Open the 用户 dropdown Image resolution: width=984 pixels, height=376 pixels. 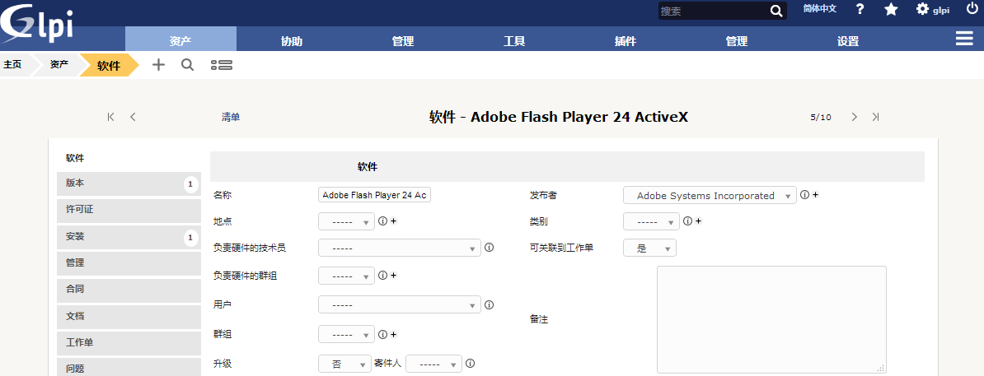pos(400,304)
